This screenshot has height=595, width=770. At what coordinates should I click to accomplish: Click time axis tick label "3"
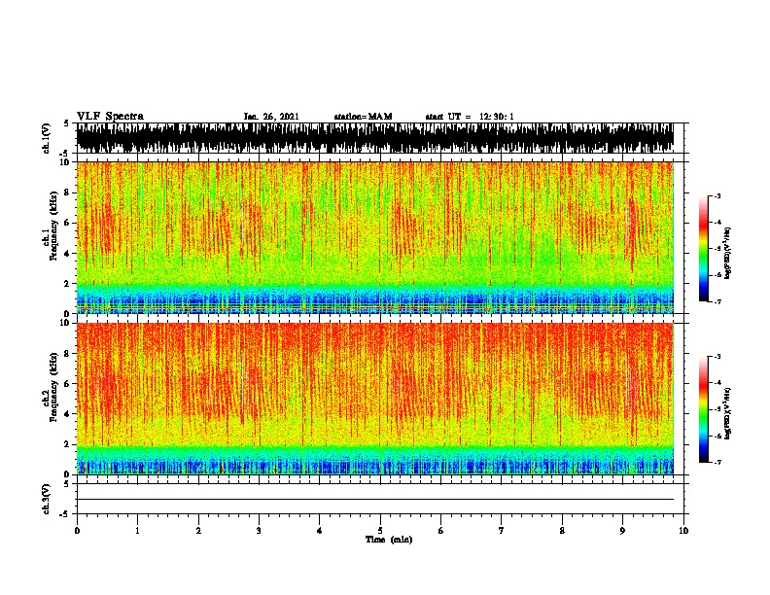pyautogui.click(x=259, y=531)
